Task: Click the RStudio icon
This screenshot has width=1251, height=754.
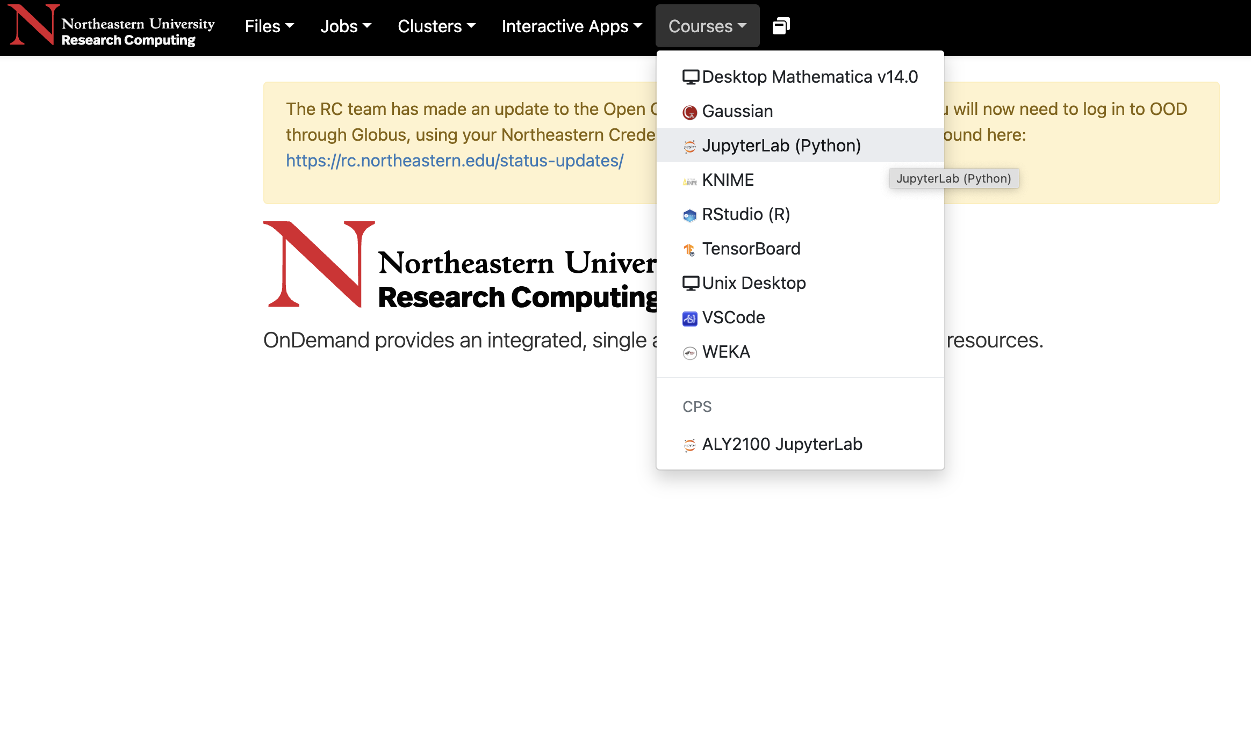Action: click(x=690, y=215)
